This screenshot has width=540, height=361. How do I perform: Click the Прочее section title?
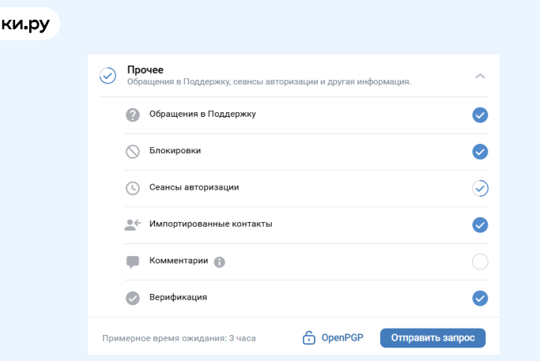(x=145, y=70)
